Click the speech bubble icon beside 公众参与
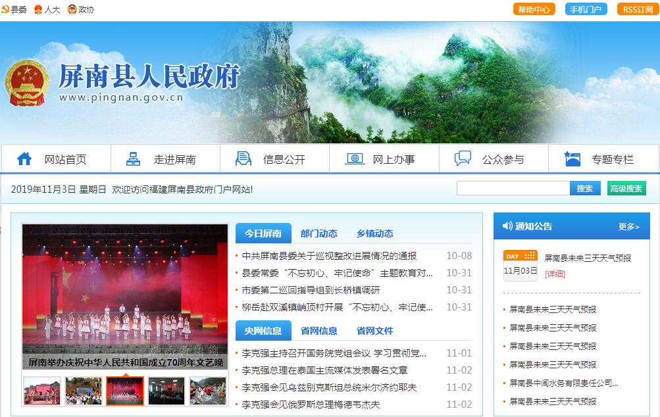The image size is (660, 417). pyautogui.click(x=463, y=159)
